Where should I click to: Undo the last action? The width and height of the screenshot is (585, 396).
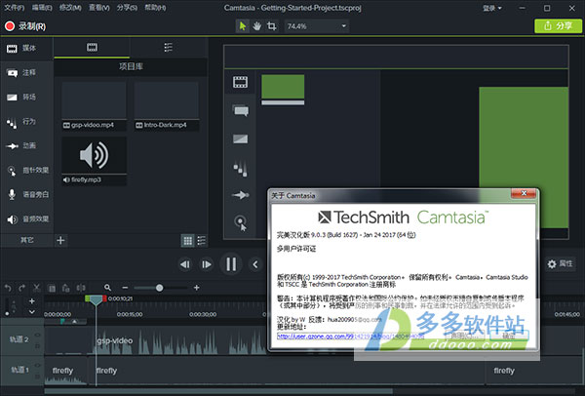coord(8,288)
